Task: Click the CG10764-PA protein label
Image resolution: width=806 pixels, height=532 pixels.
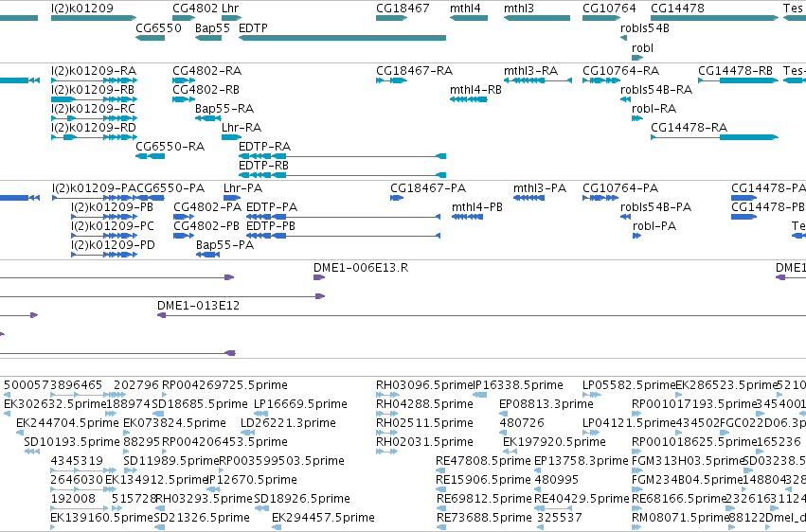Action: point(620,188)
